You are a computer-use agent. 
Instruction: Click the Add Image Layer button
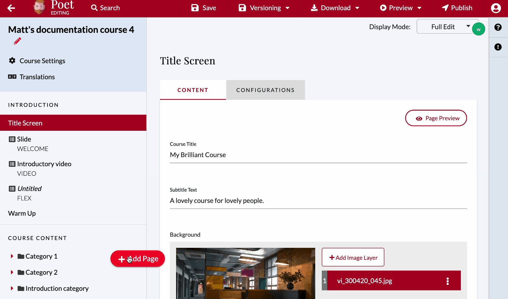click(353, 257)
